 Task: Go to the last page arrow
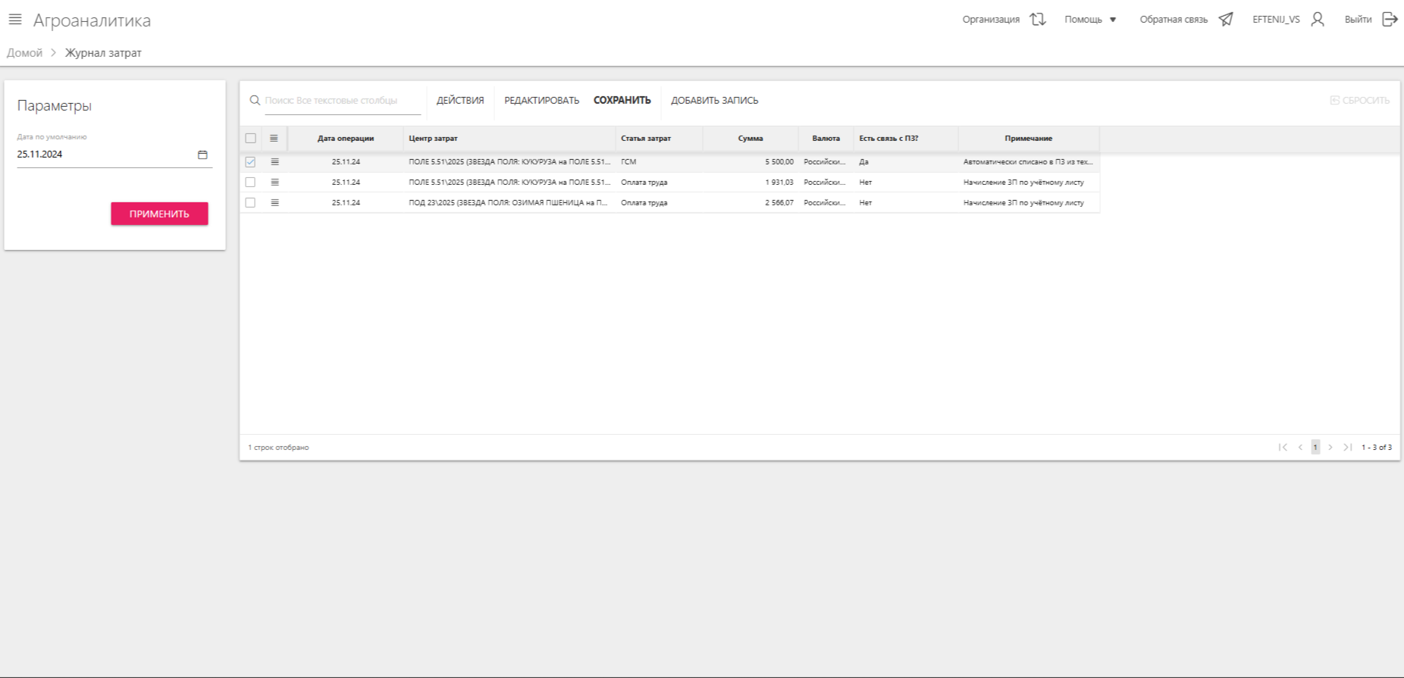(x=1347, y=447)
